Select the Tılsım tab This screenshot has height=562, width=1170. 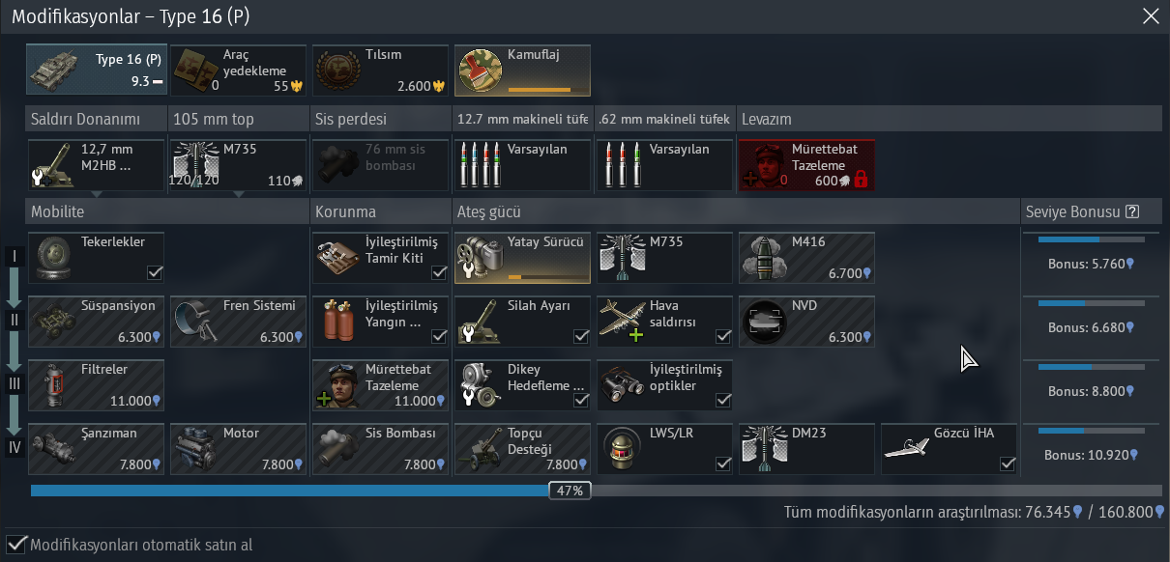point(380,70)
